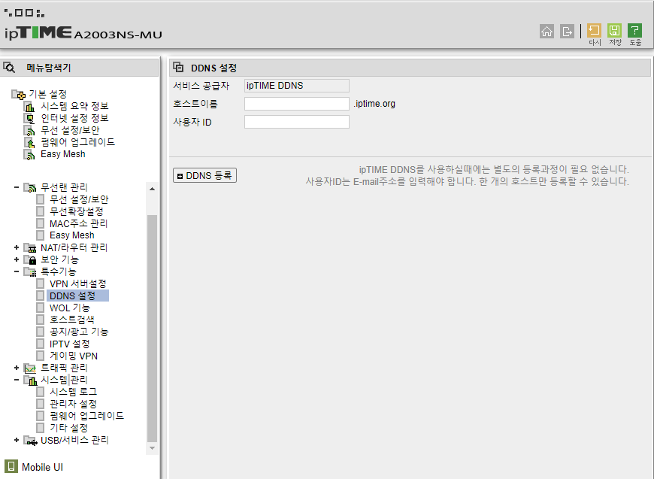Screen dimensions: 654x479
Task: Click the green 저장 save icon
Action: [614, 31]
